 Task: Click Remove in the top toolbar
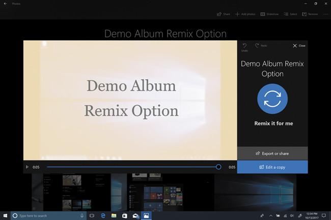point(310,14)
